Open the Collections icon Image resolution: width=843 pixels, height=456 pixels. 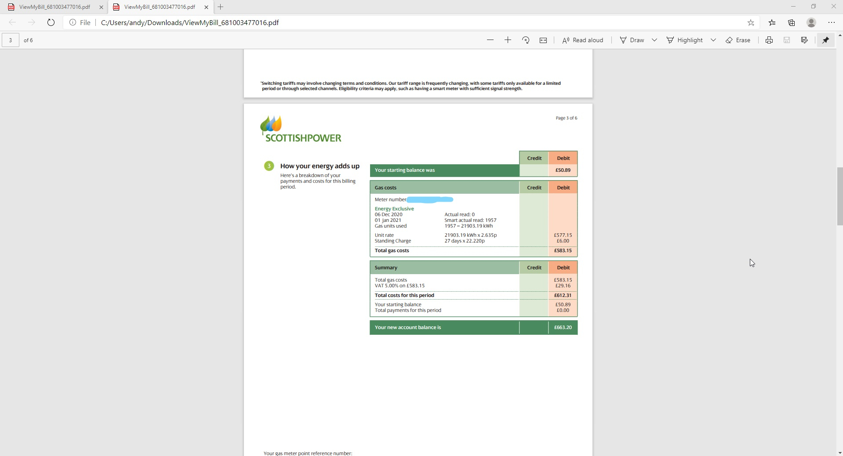pos(792,22)
